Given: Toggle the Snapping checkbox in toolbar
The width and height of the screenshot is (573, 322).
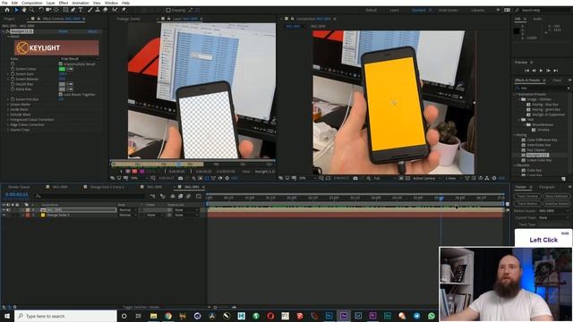Looking at the screenshot, I should tap(168, 10).
